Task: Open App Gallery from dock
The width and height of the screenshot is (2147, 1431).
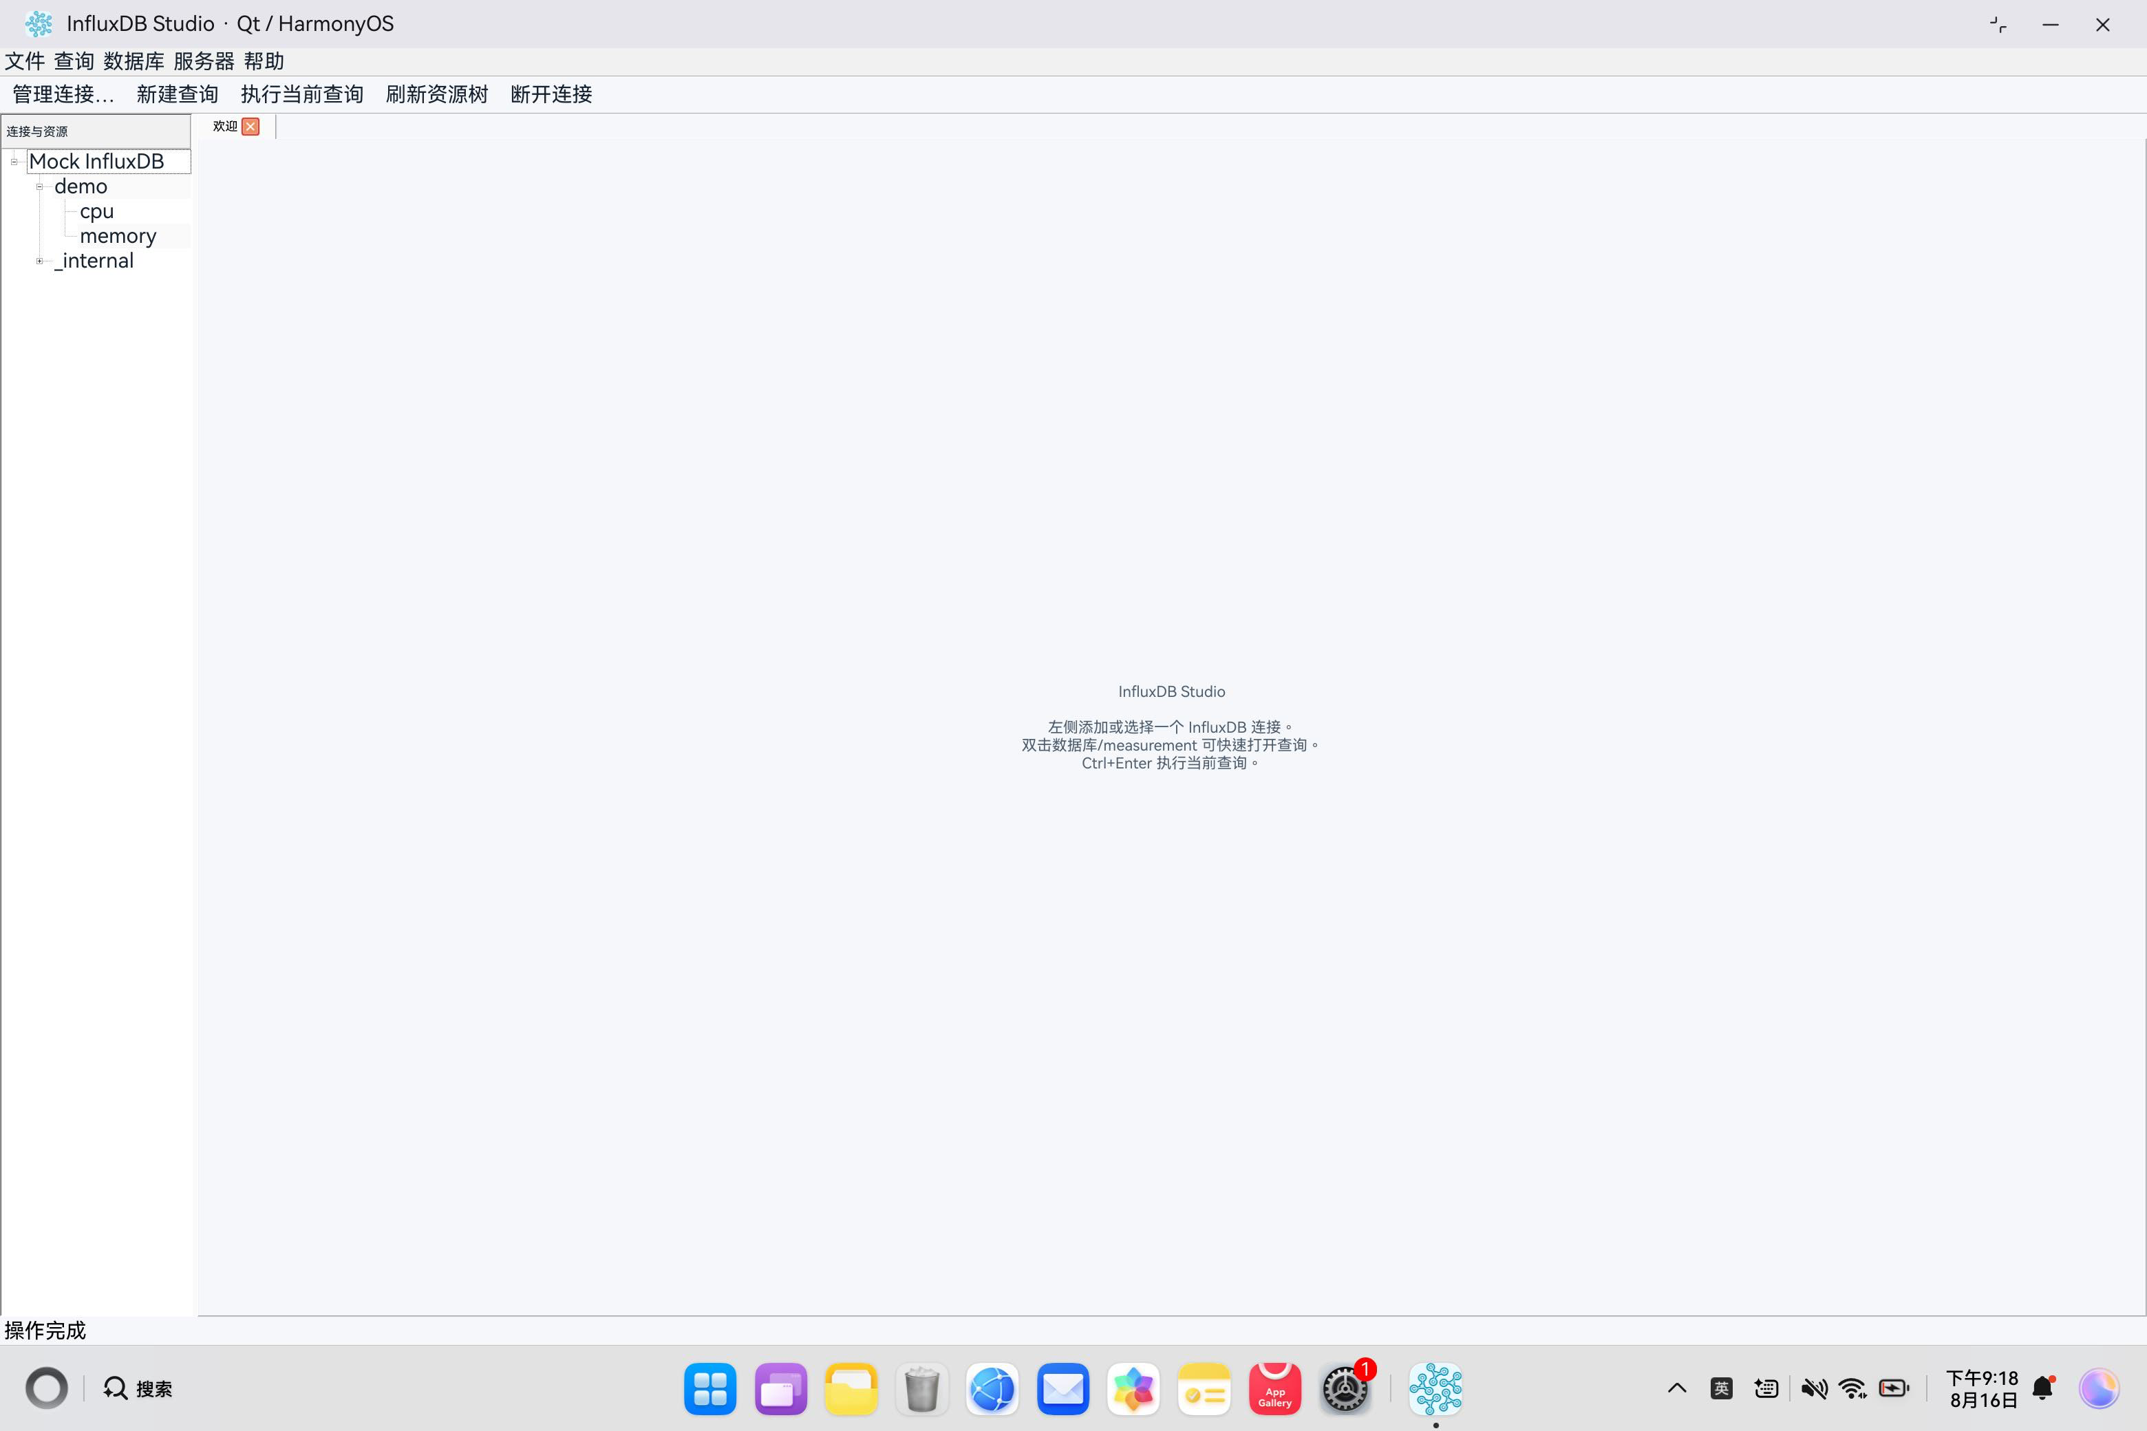Action: [1275, 1389]
